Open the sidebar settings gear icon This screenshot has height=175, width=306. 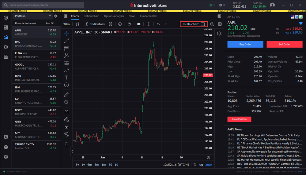pyautogui.click(x=6, y=157)
